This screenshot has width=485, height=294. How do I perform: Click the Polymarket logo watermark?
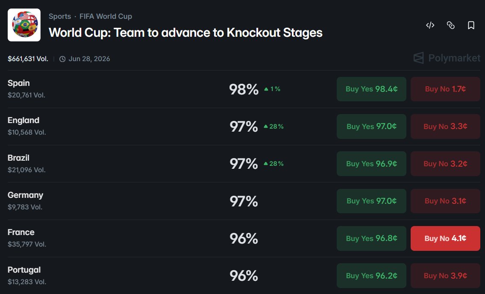pos(447,58)
